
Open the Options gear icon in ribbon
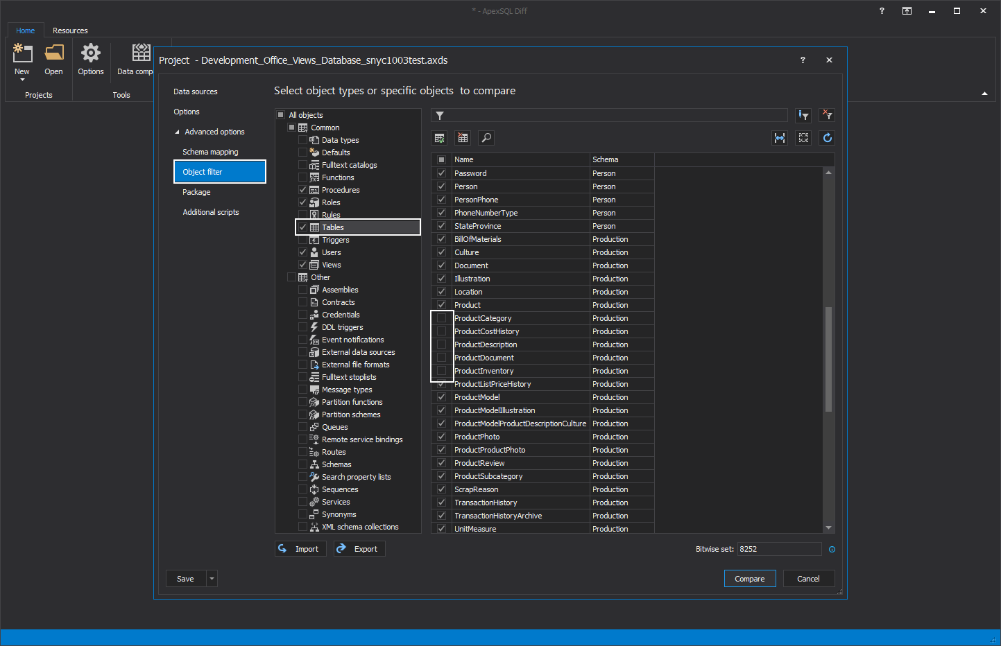tap(91, 53)
